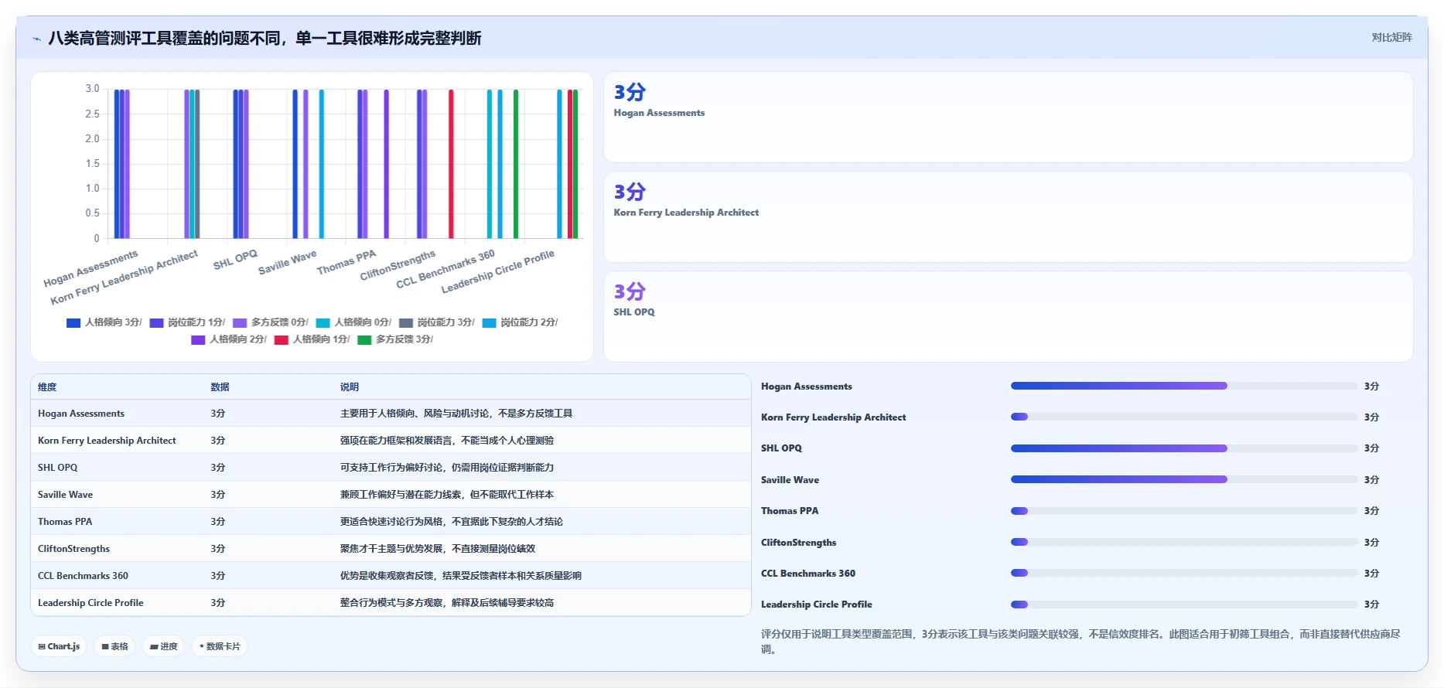Toggle the 岗位能力 3分 legend swatch
Viewport: 1444px width, 688px height.
(406, 322)
